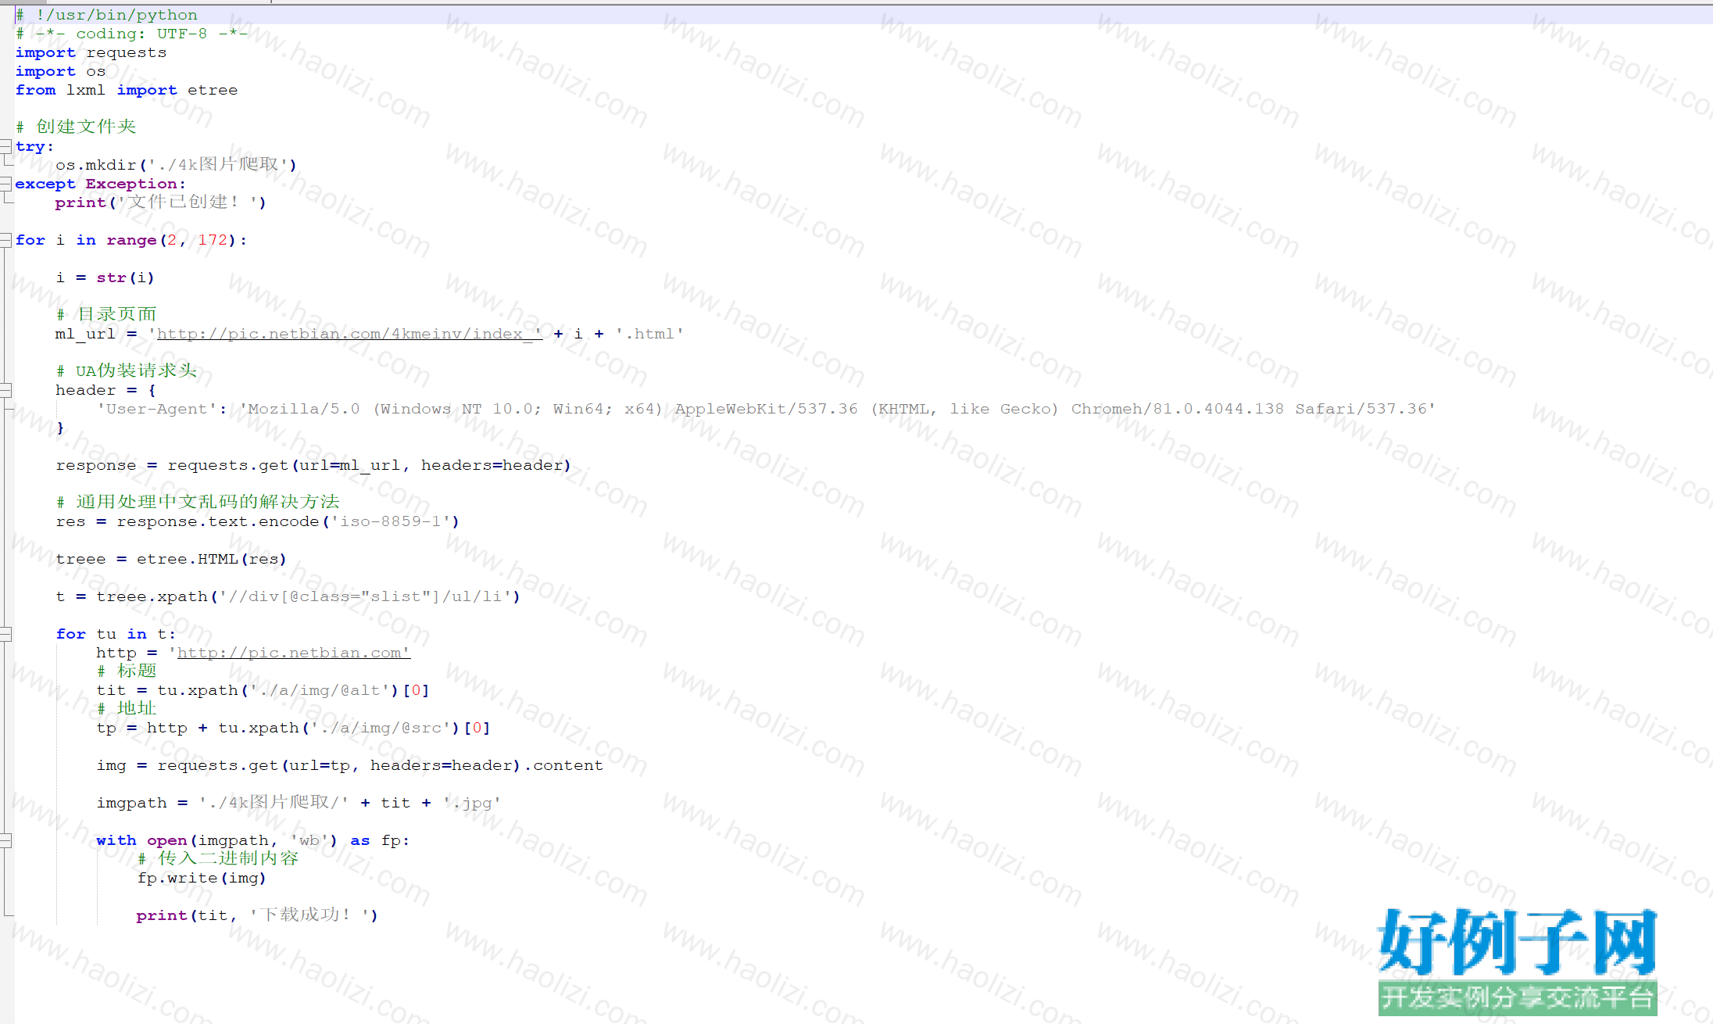The image size is (1713, 1024).
Task: Click the '# 创建文件夹' comment
Action: [x=76, y=127]
